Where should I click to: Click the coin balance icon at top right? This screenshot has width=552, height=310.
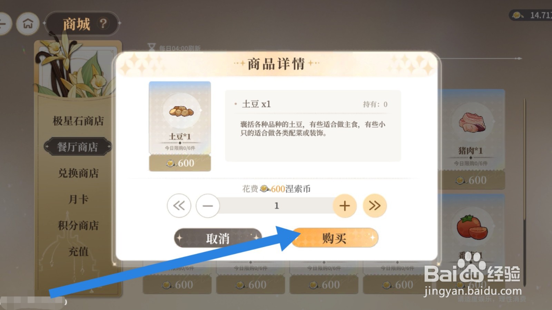[x=517, y=15]
